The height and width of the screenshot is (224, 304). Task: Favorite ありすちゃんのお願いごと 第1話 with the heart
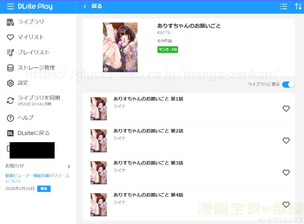286,108
